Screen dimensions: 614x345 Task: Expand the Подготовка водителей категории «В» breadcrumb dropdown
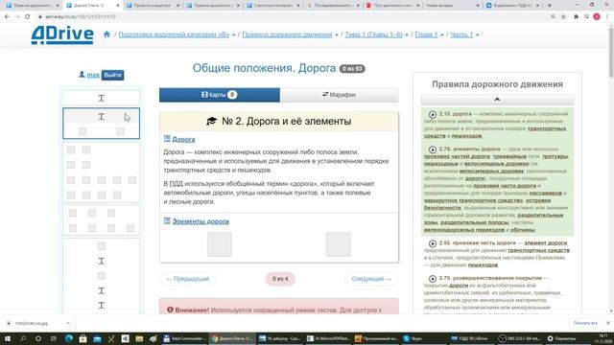[234, 34]
